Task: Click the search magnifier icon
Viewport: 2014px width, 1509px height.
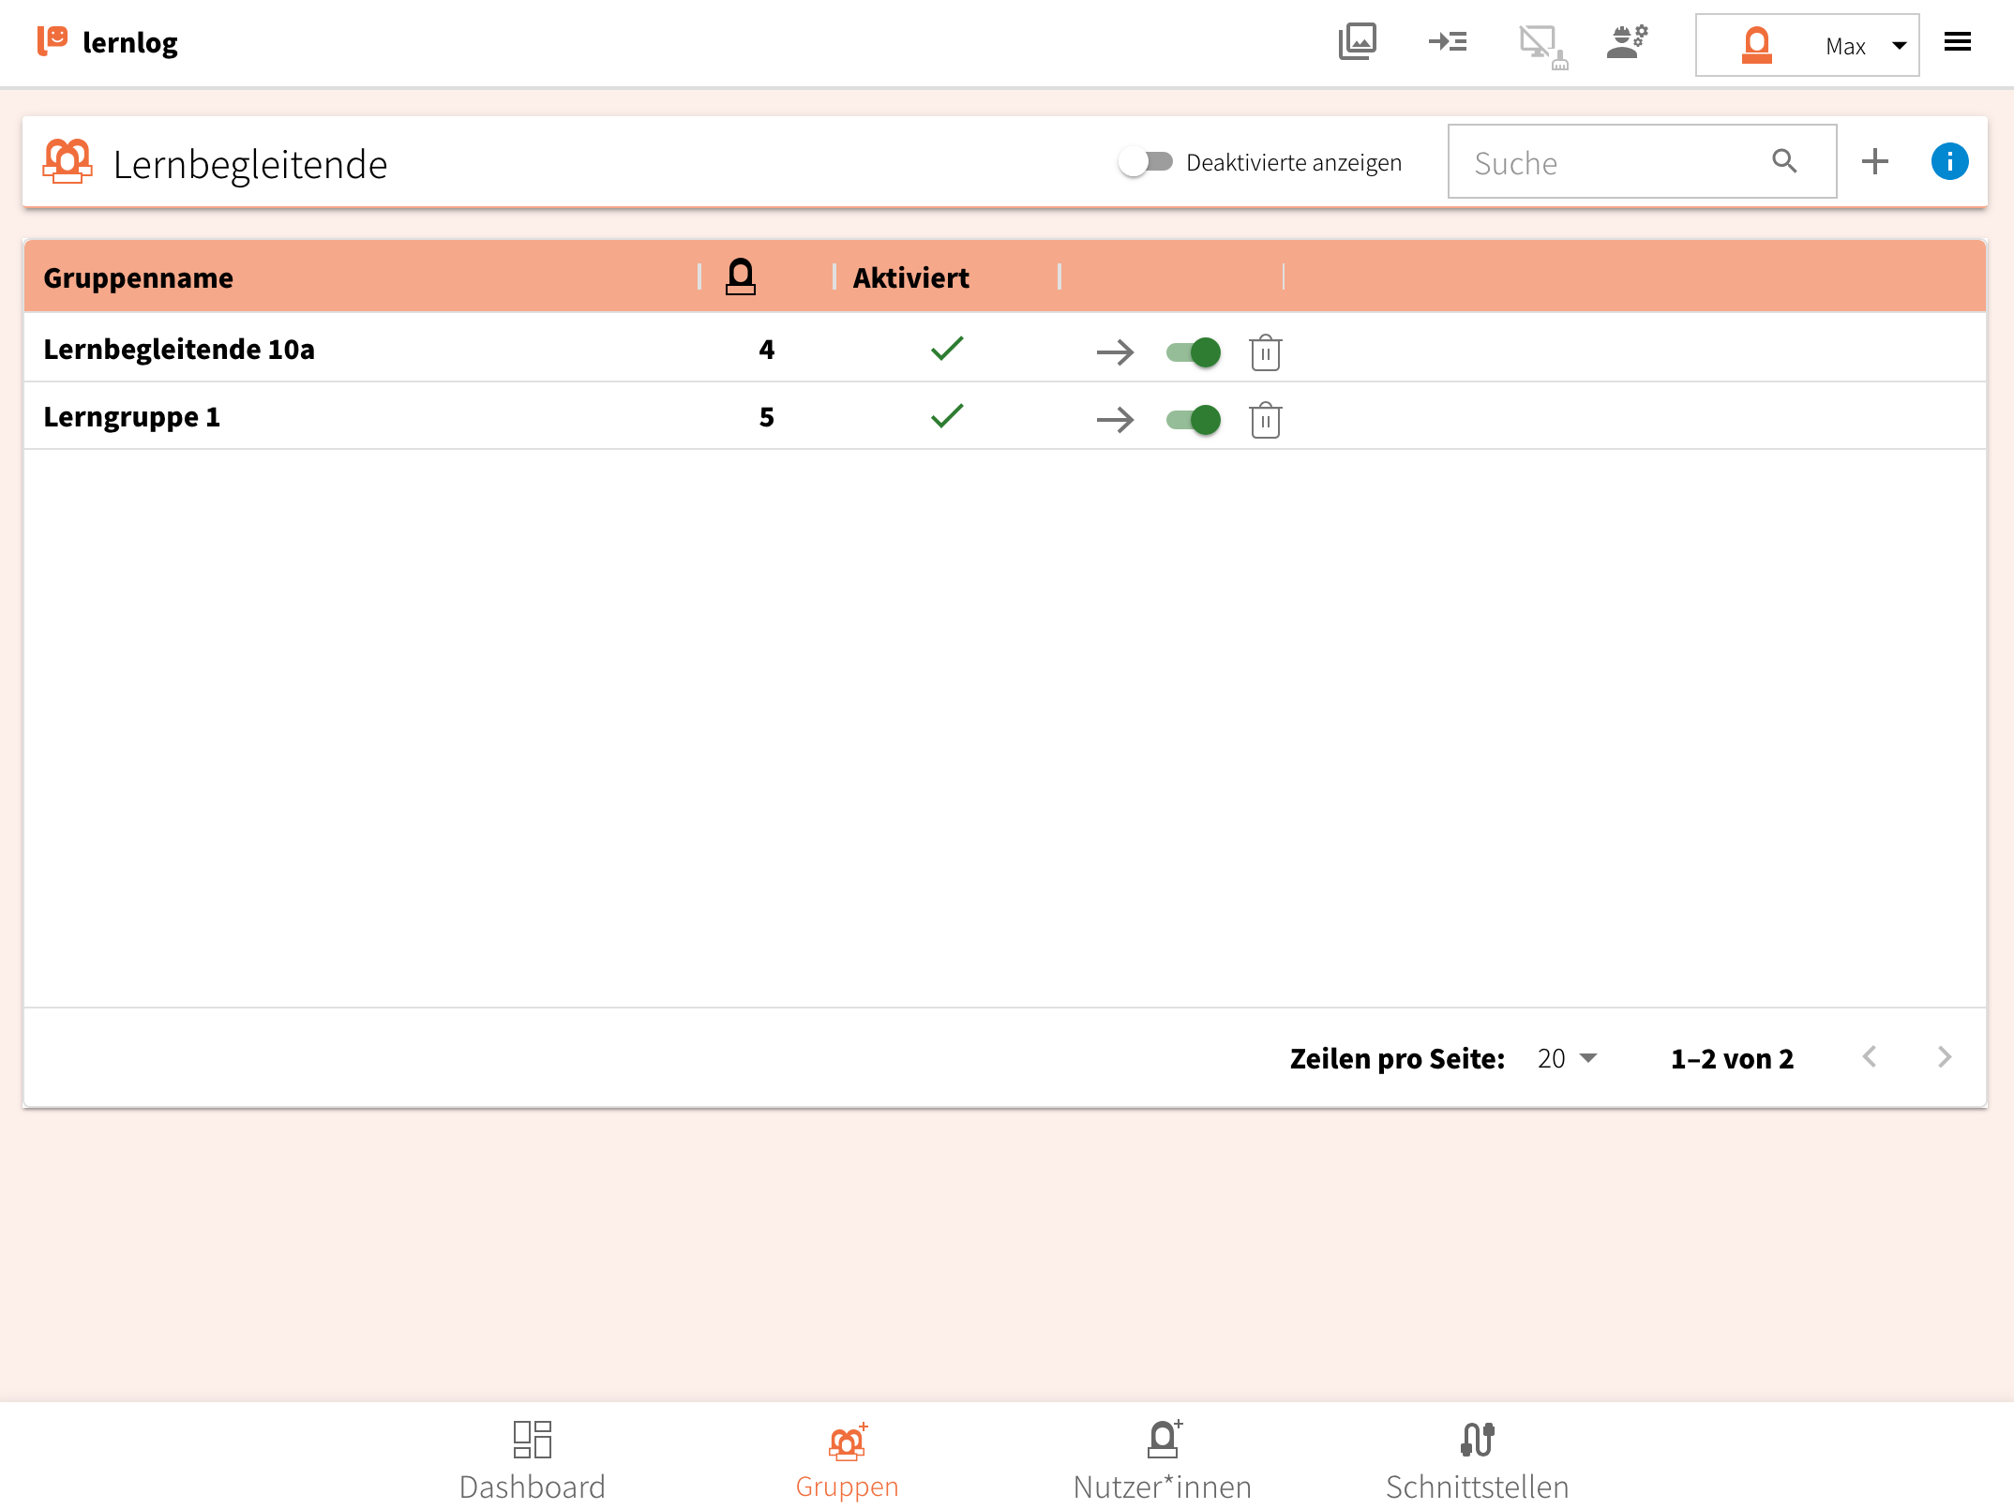Action: 1784,162
